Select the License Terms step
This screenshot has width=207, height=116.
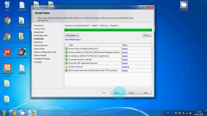39,29
